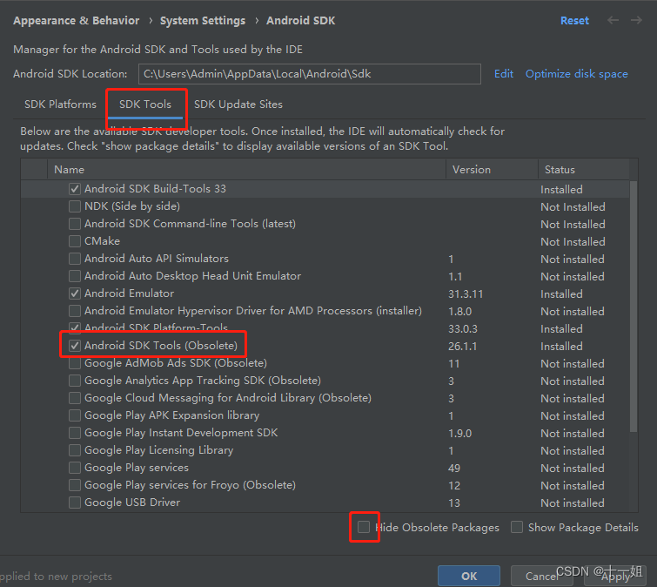Click the 33.0.3 version cell
This screenshot has height=587, width=657.
(463, 328)
